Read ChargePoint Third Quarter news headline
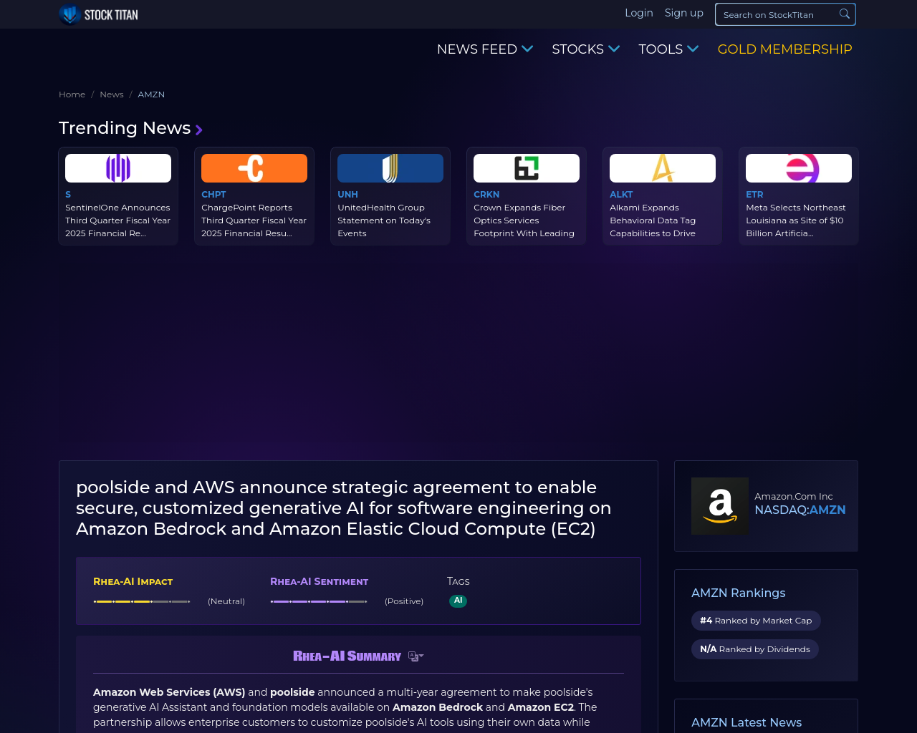Screen dimensions: 917x733 [x=254, y=220]
